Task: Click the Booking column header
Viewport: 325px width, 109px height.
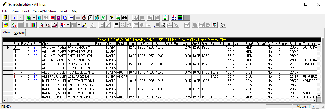Action: click(x=296, y=44)
